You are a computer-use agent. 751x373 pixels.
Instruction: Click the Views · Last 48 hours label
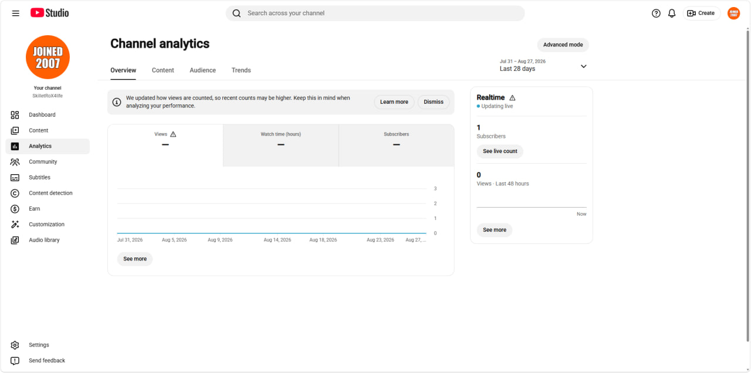click(503, 184)
